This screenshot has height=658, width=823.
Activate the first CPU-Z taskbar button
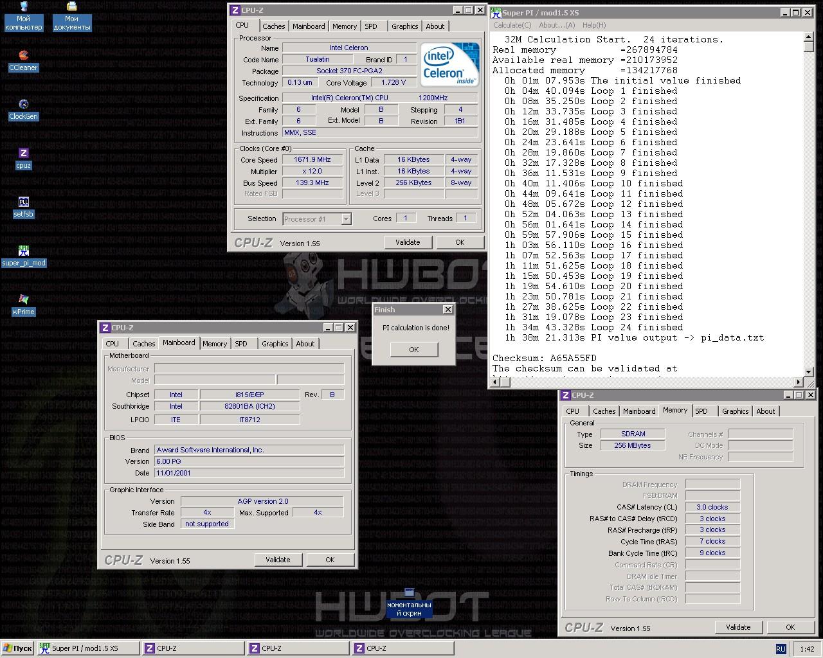(x=192, y=648)
